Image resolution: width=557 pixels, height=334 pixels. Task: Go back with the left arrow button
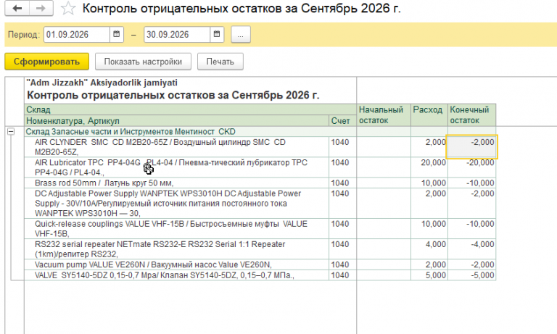pyautogui.click(x=17, y=8)
